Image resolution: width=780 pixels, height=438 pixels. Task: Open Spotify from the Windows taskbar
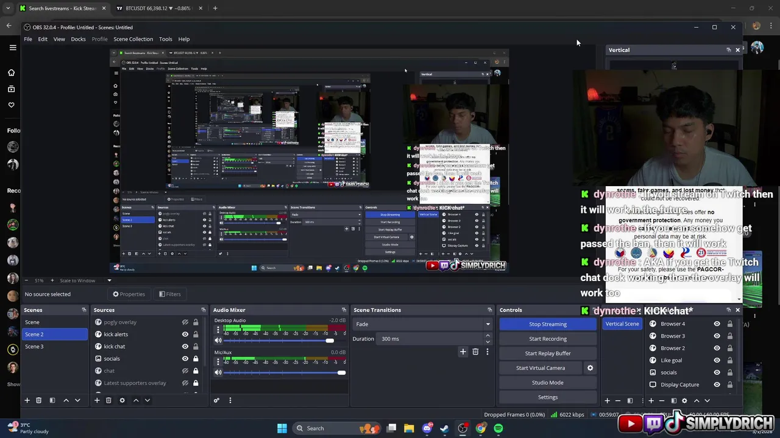pyautogui.click(x=498, y=428)
